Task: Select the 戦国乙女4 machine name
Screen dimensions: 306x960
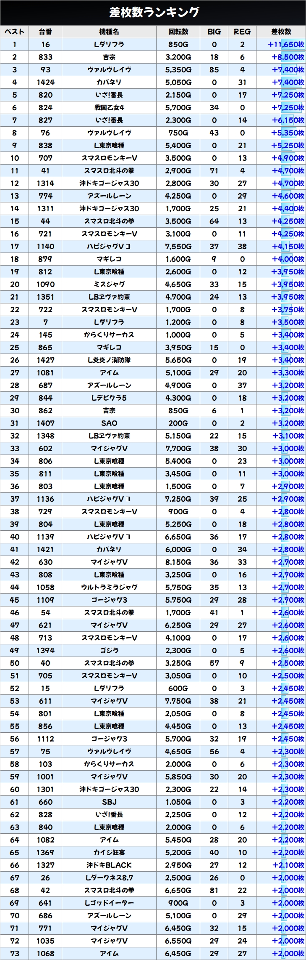Action: tap(109, 108)
